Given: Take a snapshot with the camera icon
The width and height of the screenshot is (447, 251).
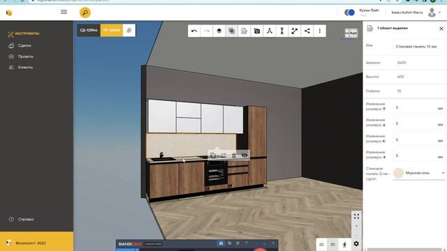Looking at the screenshot, I should (257, 31).
